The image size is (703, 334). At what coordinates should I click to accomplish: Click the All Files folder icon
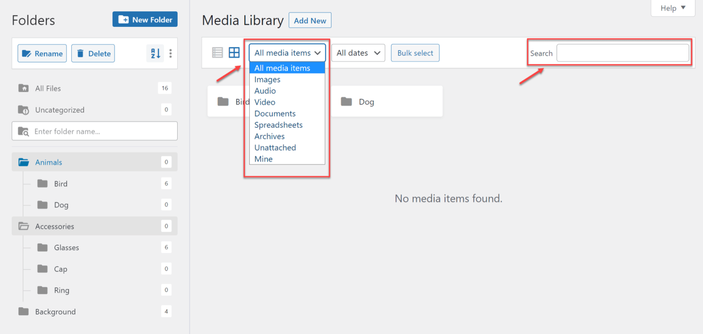tap(23, 88)
